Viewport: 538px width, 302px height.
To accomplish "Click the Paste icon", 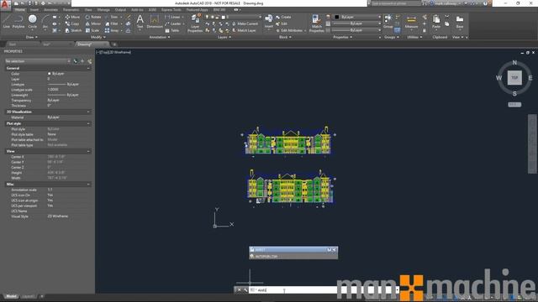I will coord(436,21).
